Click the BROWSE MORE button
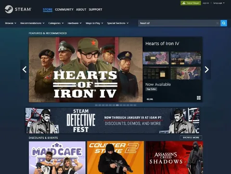The height and width of the screenshot is (174, 231). click(x=191, y=137)
